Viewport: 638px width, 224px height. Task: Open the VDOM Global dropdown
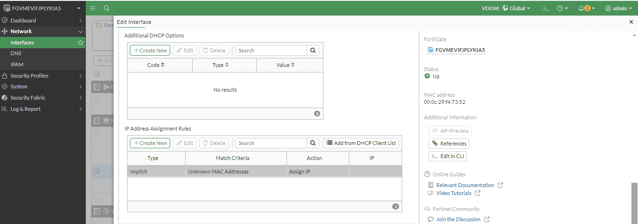(506, 8)
